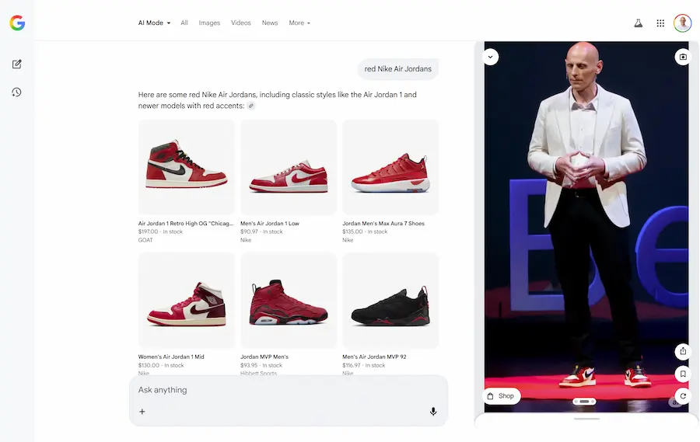Click the camera icon on the try-on photo
700x442 pixels.
click(682, 57)
